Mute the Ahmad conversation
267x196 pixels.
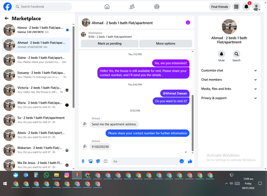pos(221,54)
